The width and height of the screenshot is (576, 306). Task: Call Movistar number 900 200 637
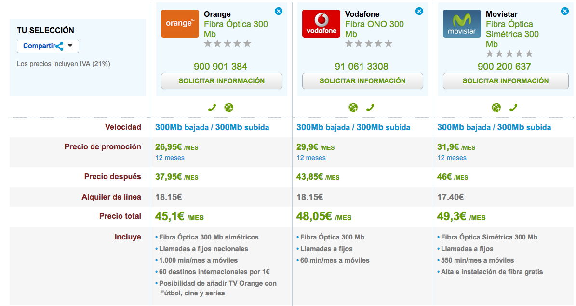click(x=504, y=67)
